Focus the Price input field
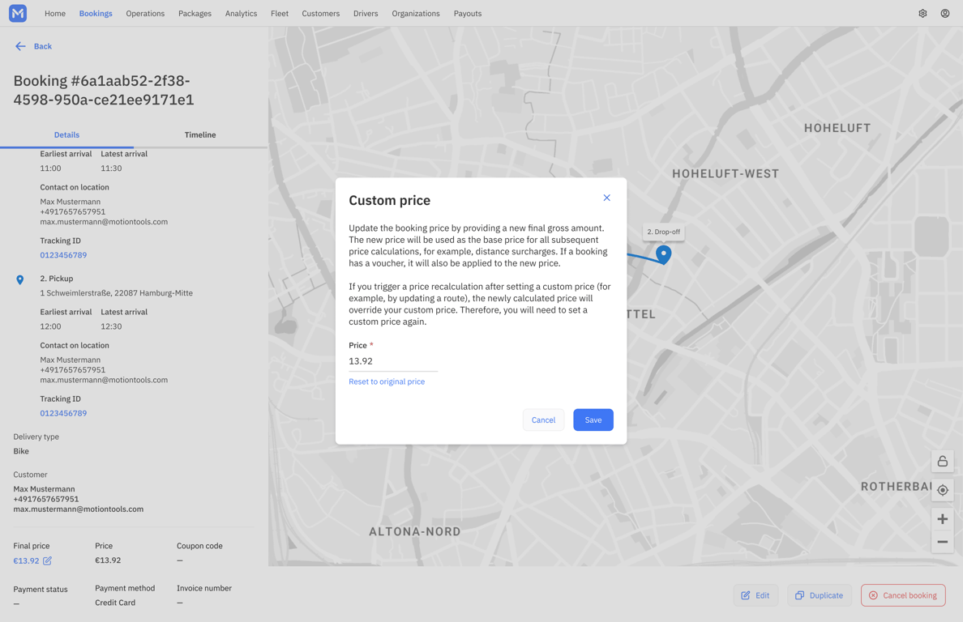The width and height of the screenshot is (963, 622). [x=393, y=361]
